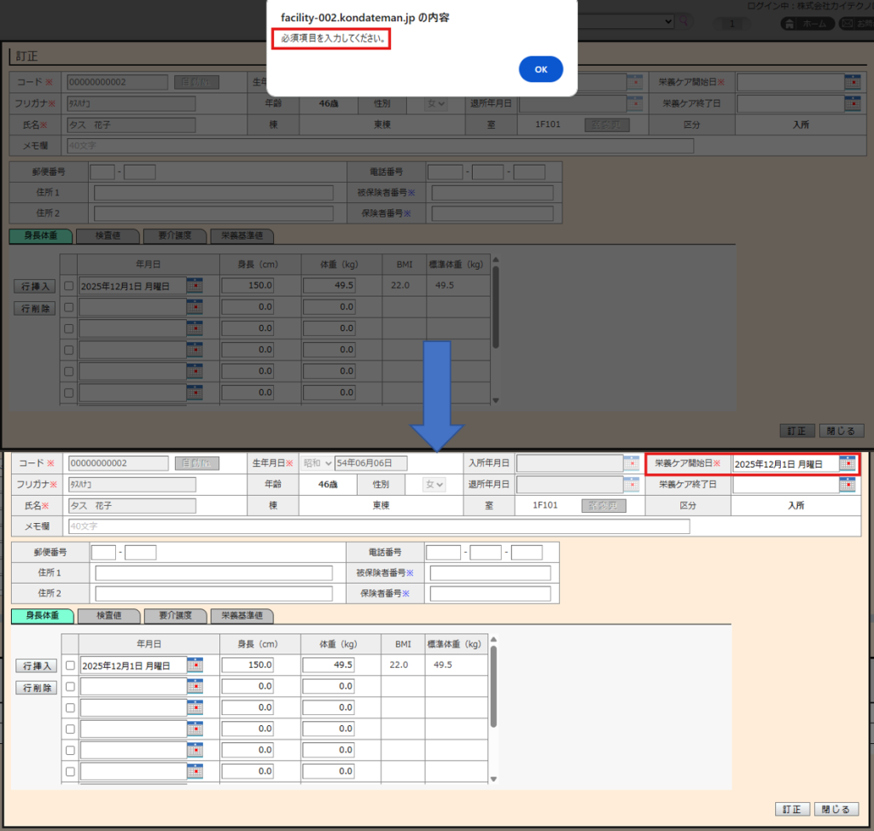Click the 住所 1 input field in lower form
The image size is (874, 831).
[213, 572]
